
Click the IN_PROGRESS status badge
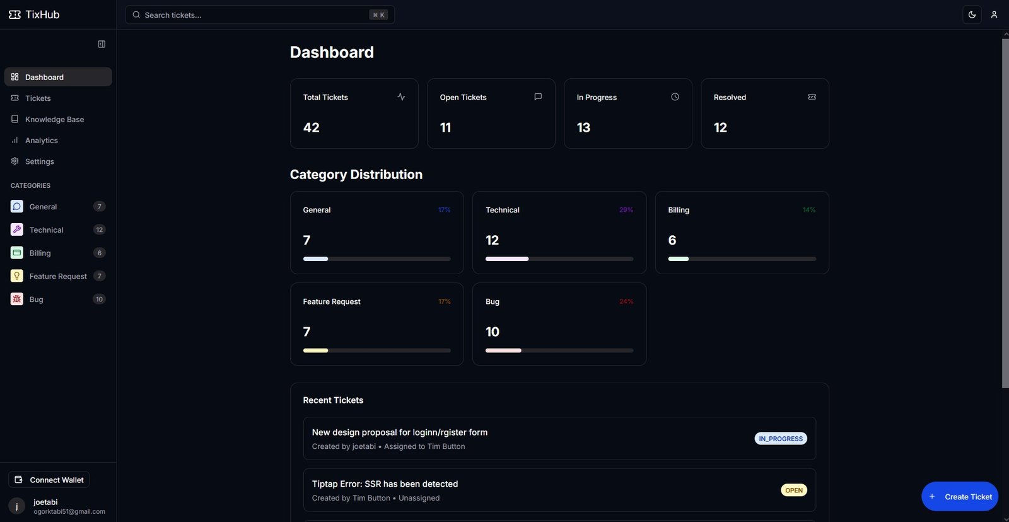[781, 438]
